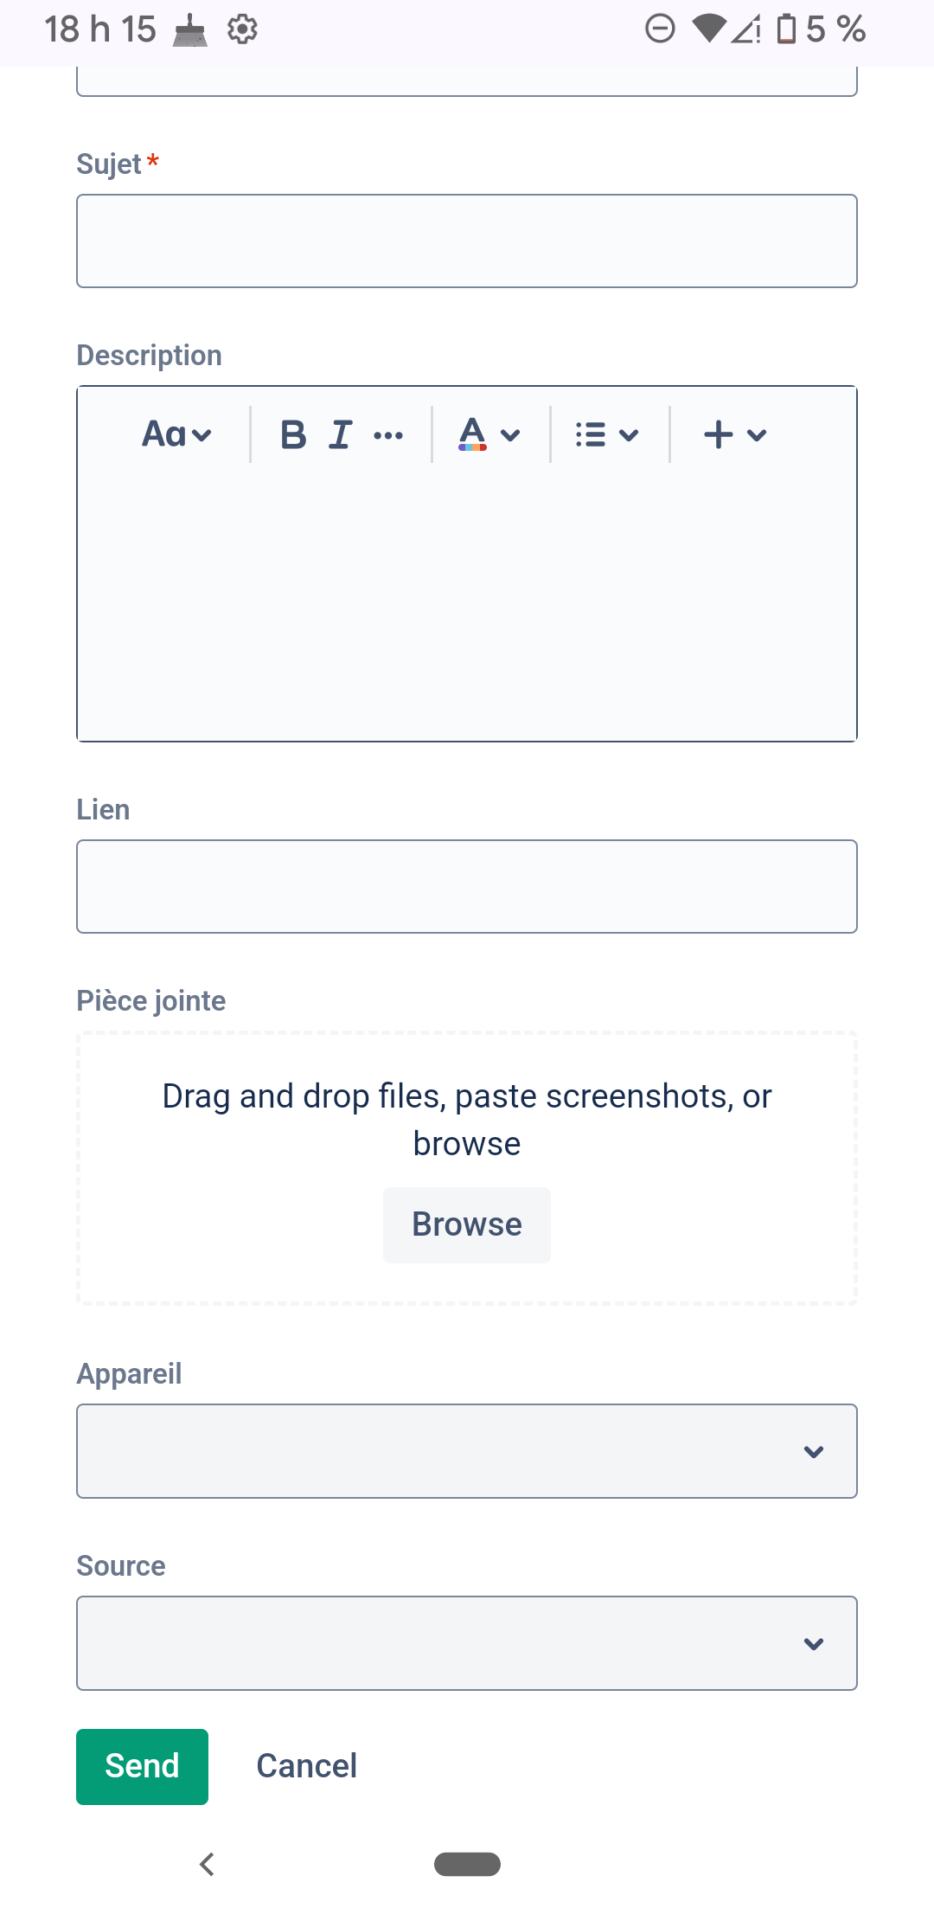Expand the Source dropdown

(x=467, y=1643)
